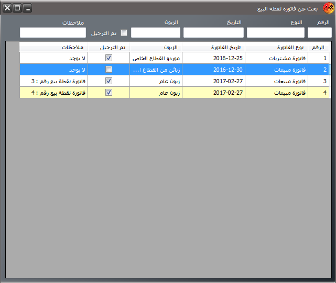Screen dimensions: 336x283
Task: Toggle posted checkbox in invoice row 3
Action: (109, 81)
